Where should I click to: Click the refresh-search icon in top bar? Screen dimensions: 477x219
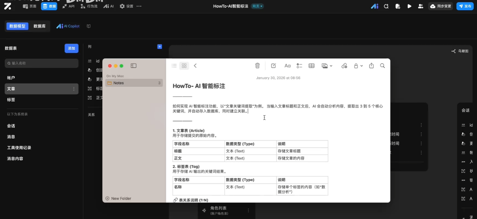click(386, 6)
